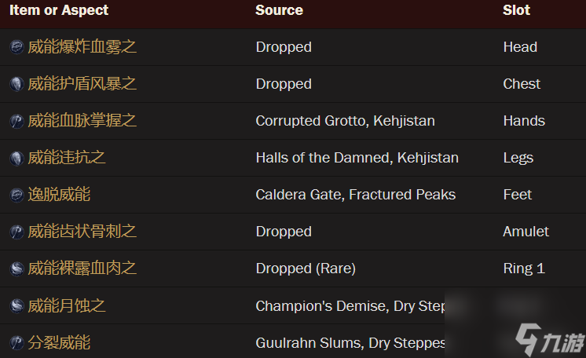Viewport: 586px width, 358px height.
Task: Click the icon beside 威能违抗之
Action: (16, 158)
